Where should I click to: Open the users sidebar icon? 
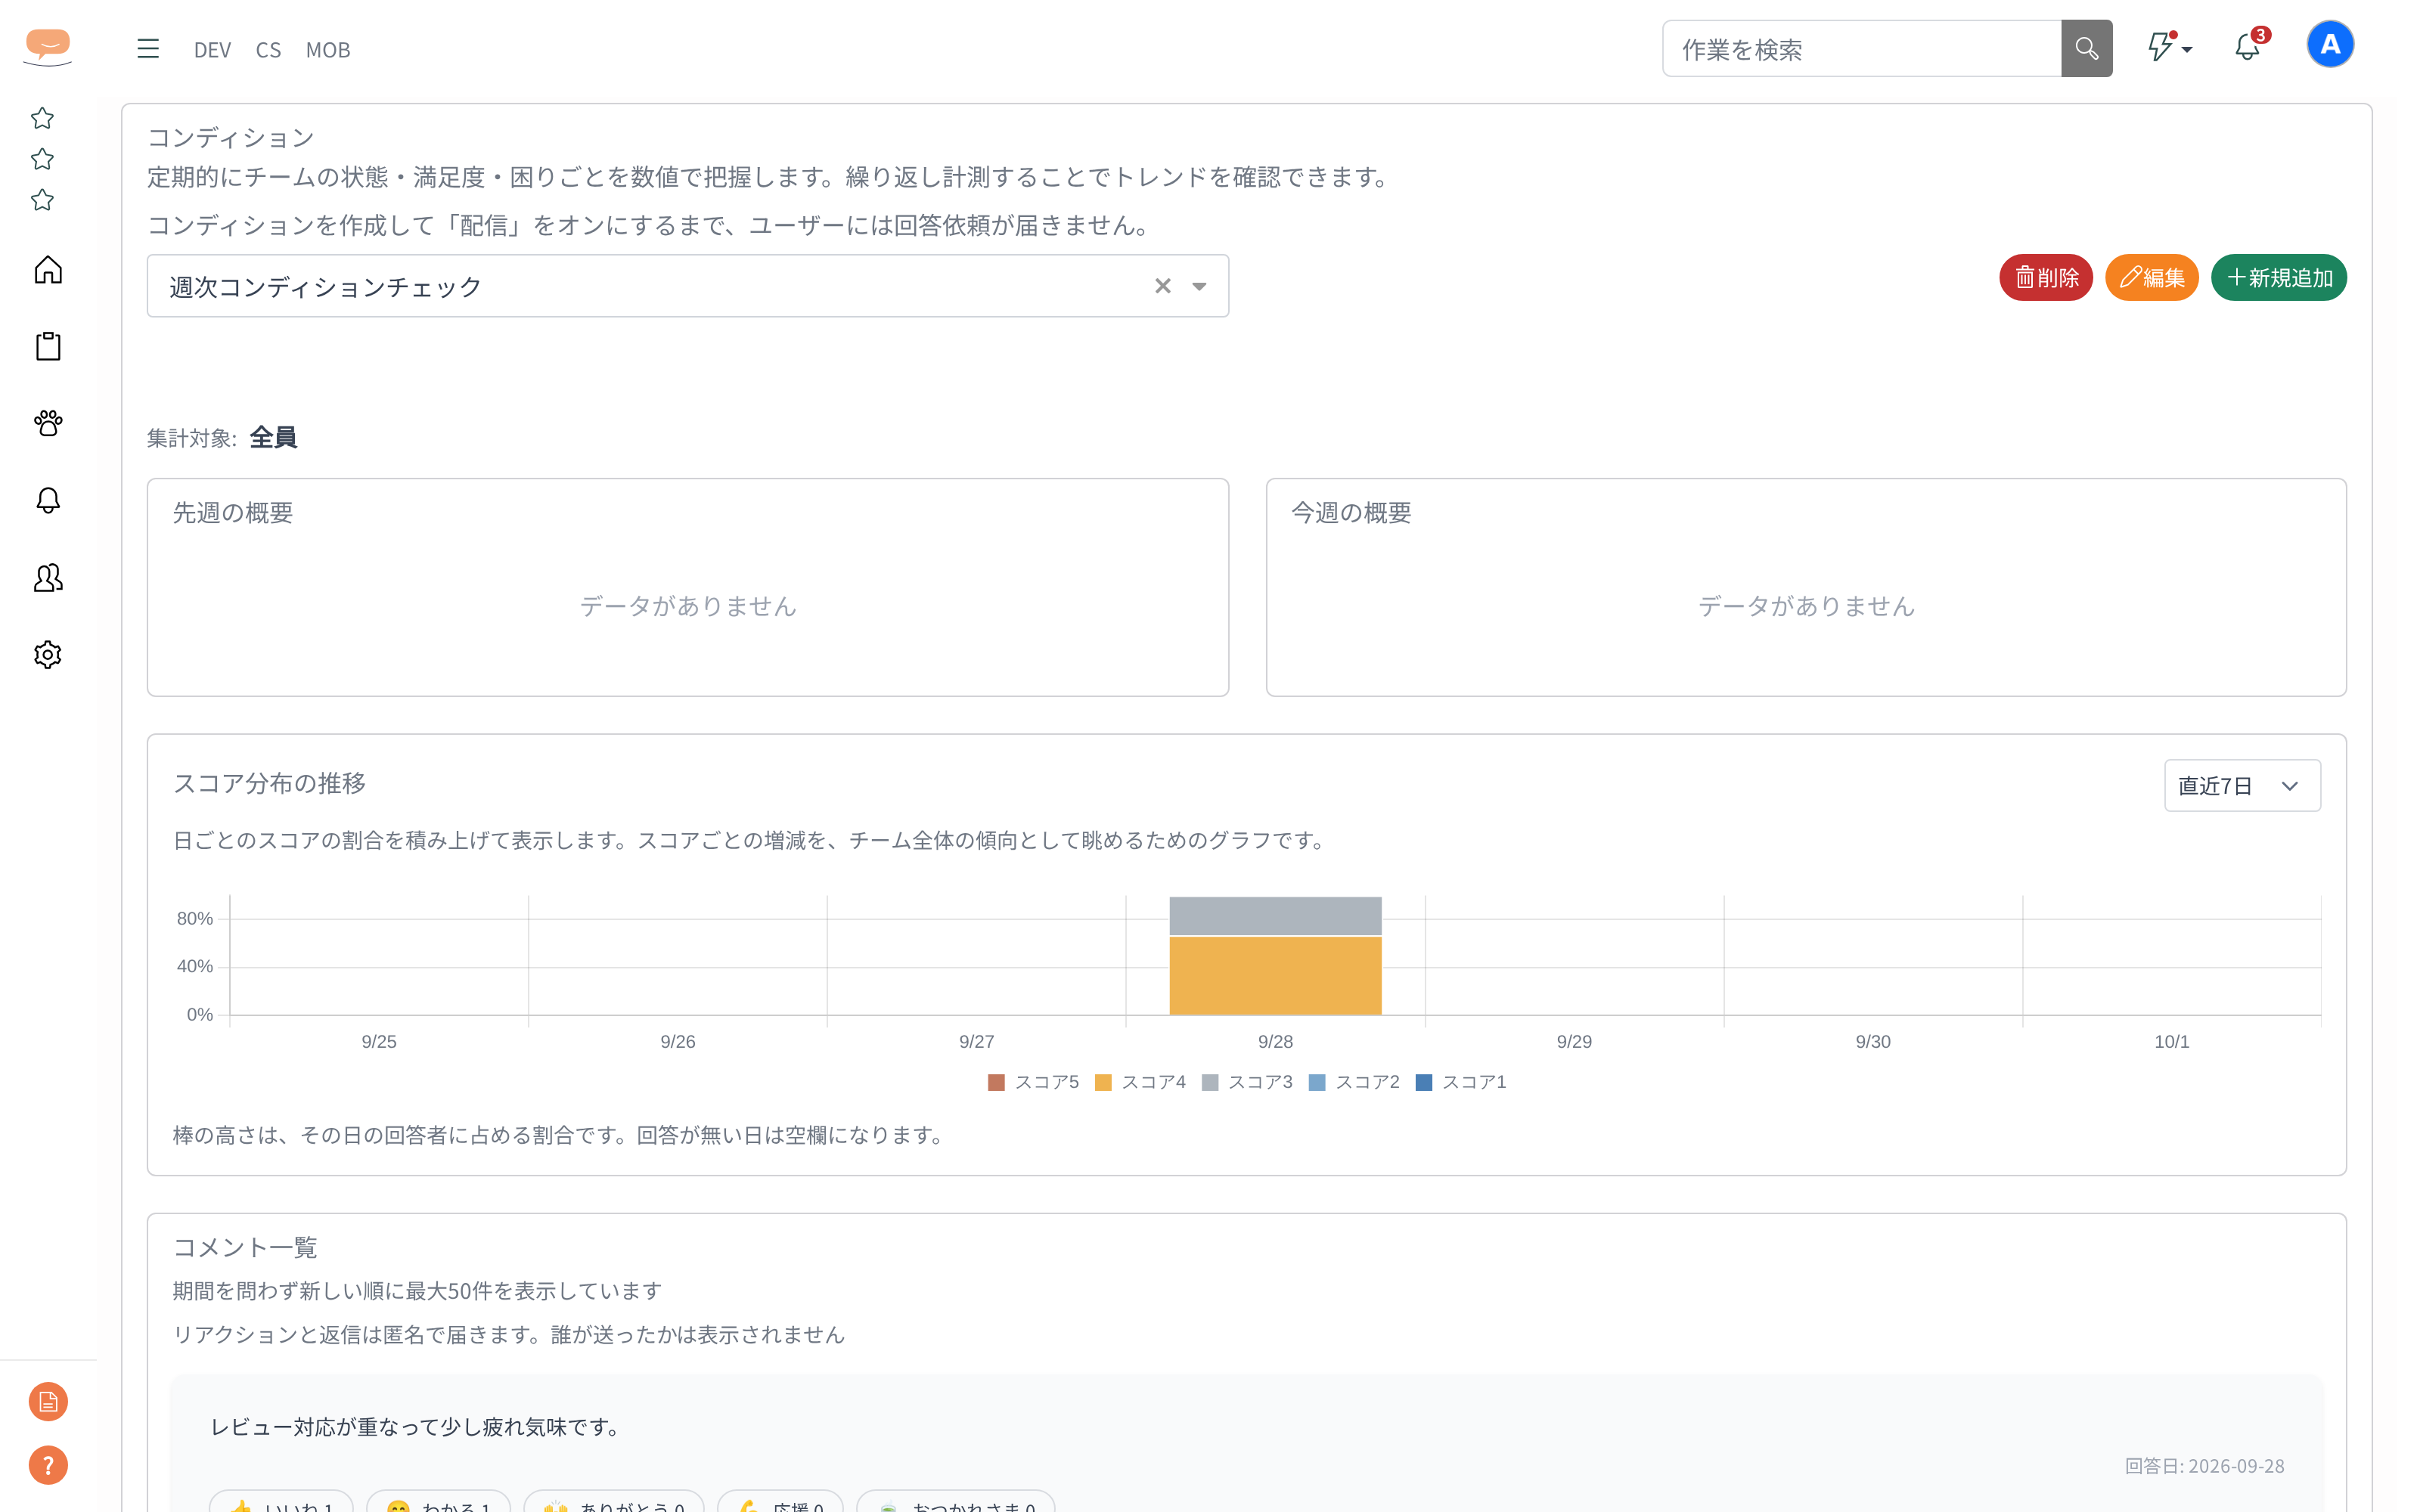coord(48,577)
